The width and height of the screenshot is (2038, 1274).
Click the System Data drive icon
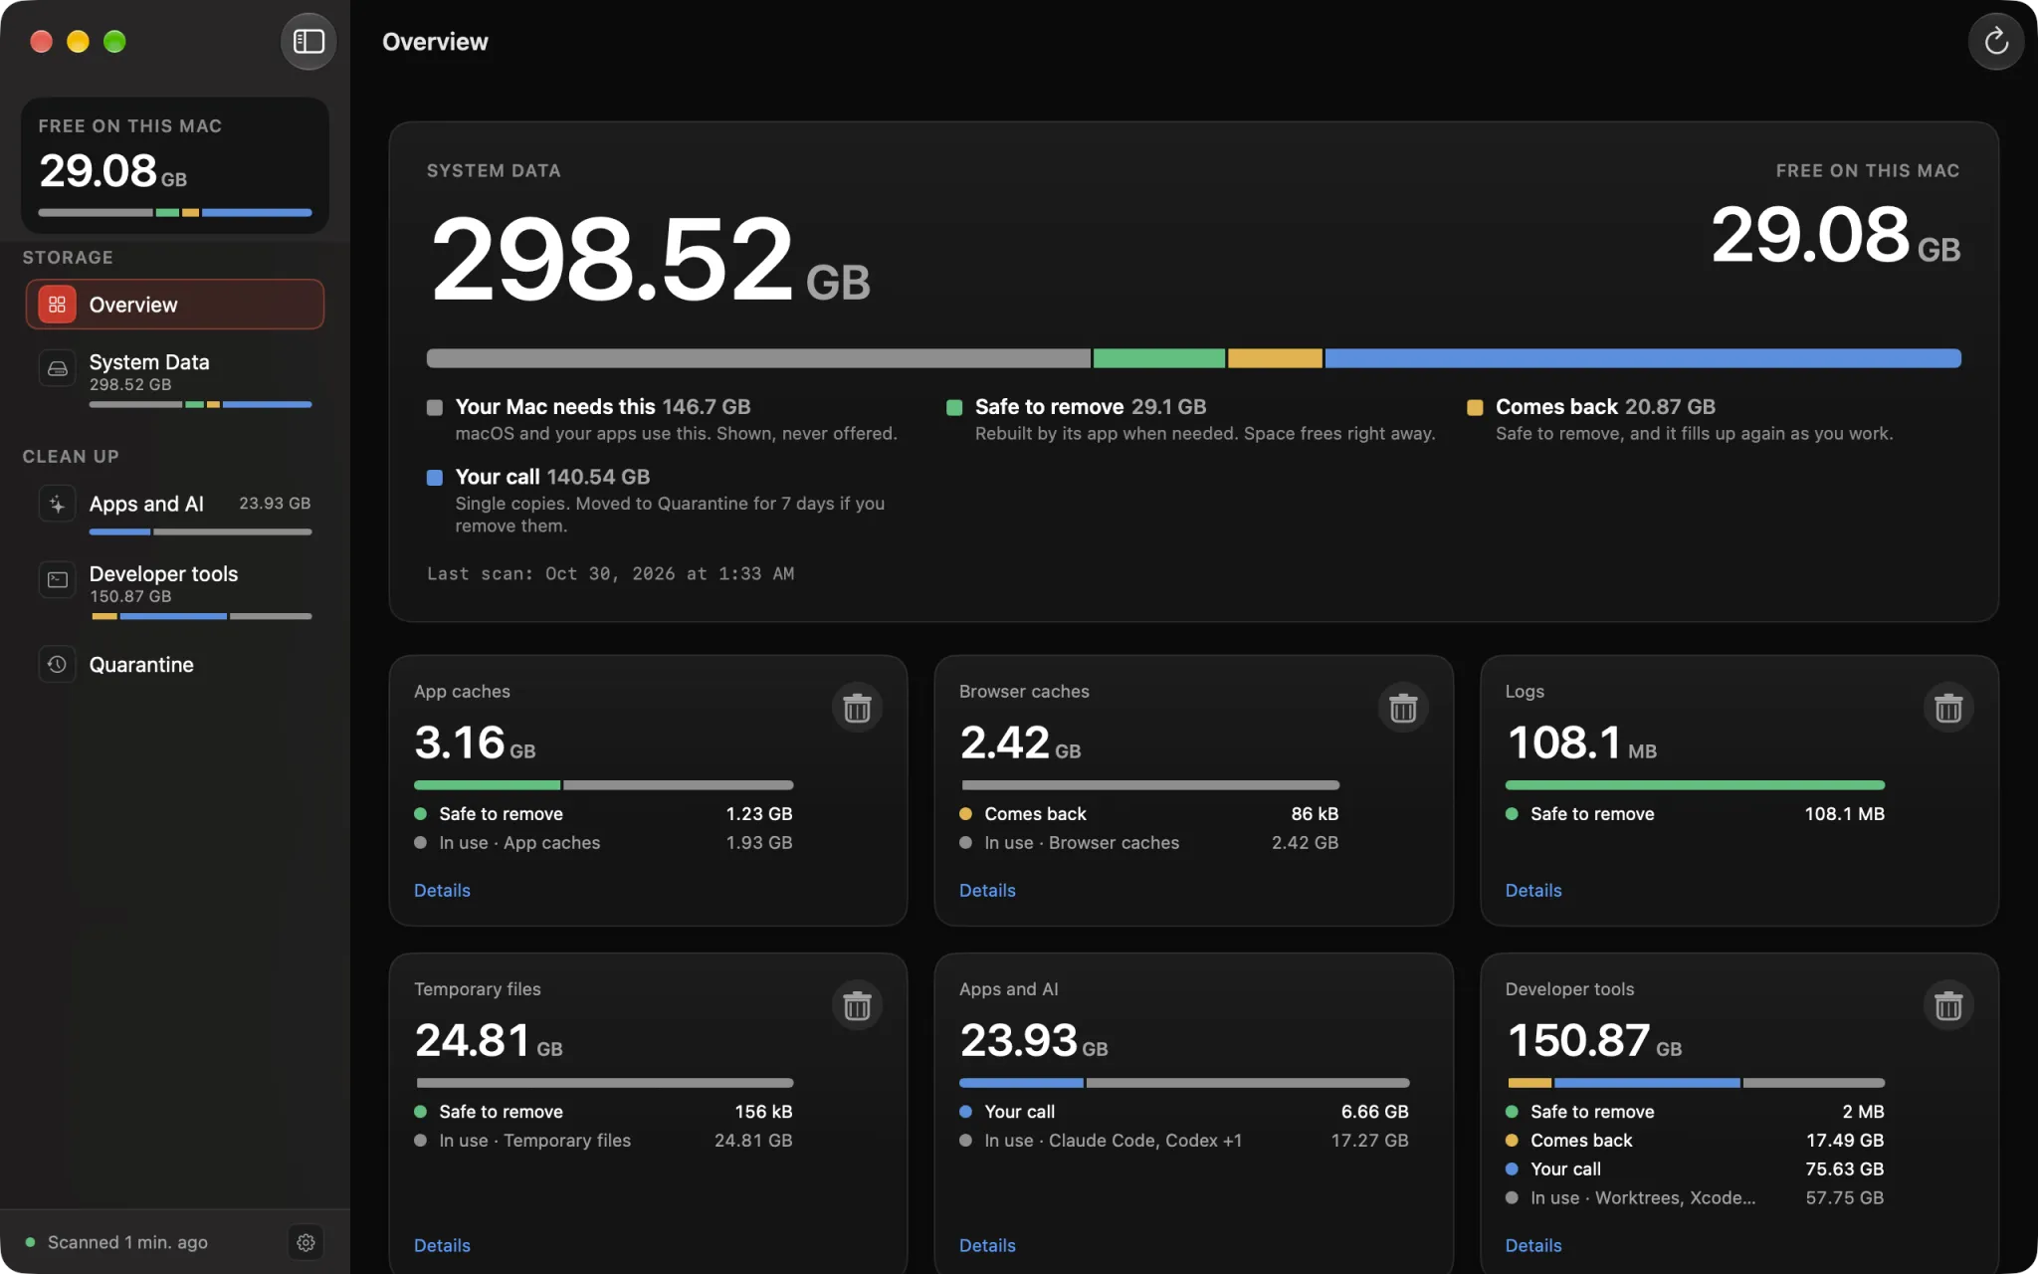[x=57, y=369]
